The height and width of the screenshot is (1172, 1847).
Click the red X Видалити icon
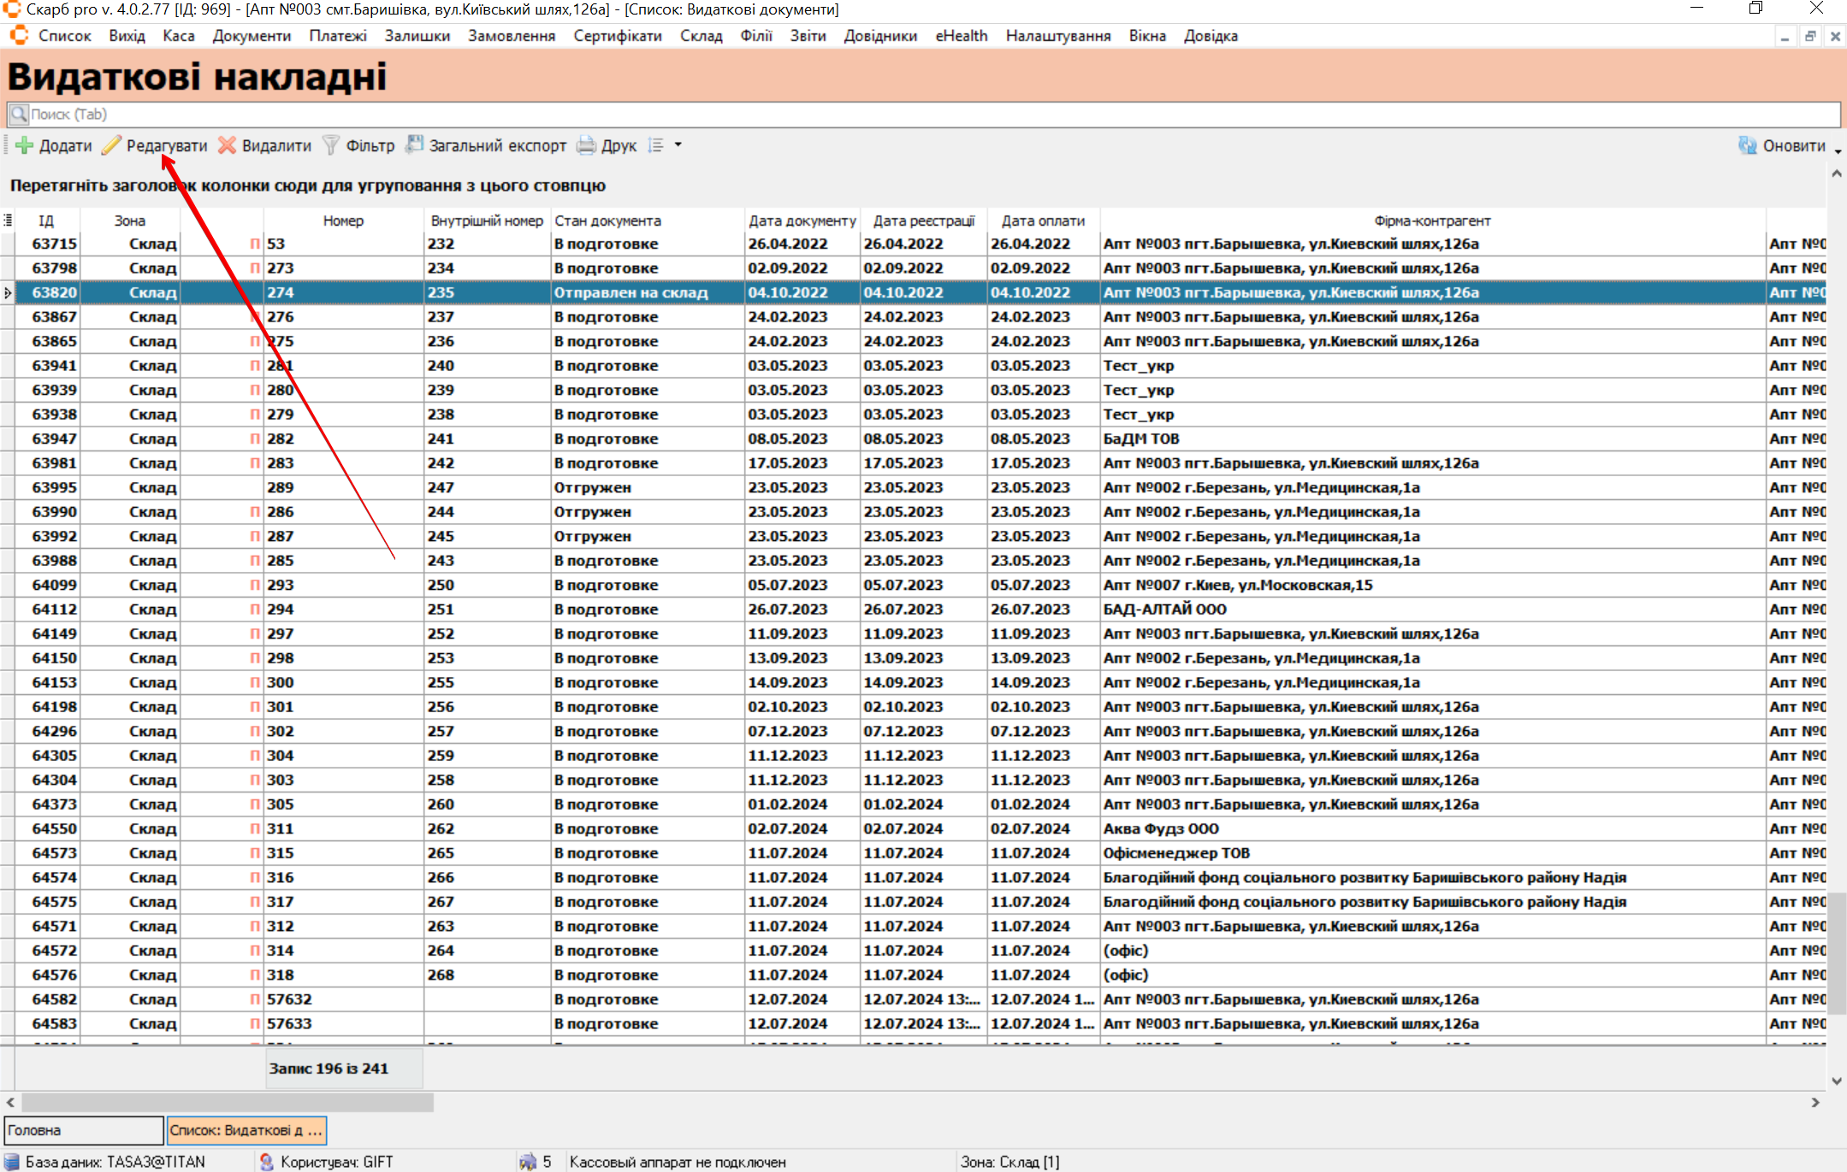click(x=228, y=145)
